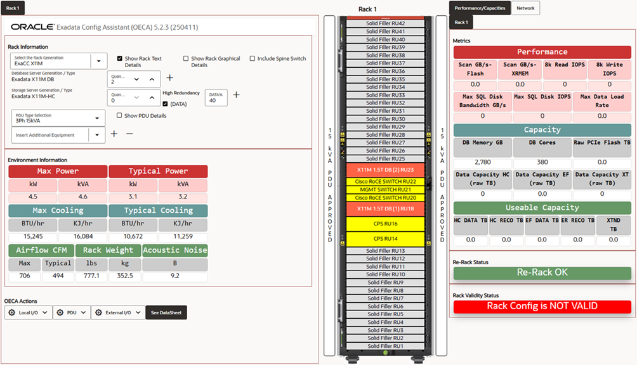Select CPS RU16 in rack diagram
This screenshot has height=365, width=637.
pos(386,224)
